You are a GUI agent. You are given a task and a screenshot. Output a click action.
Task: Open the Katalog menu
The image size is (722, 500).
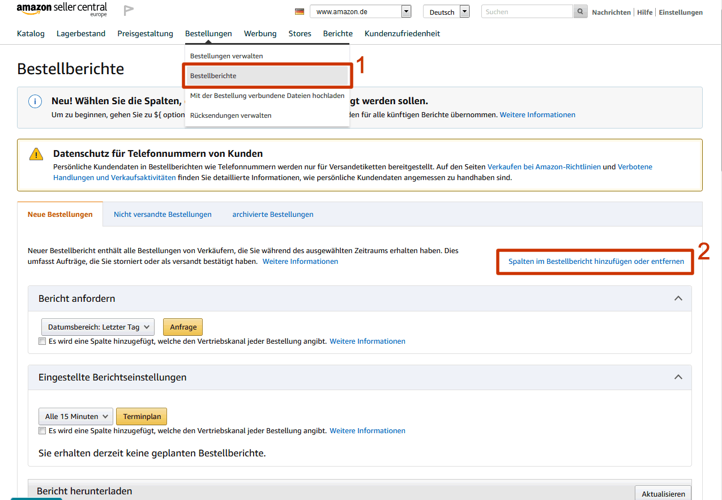[31, 33]
